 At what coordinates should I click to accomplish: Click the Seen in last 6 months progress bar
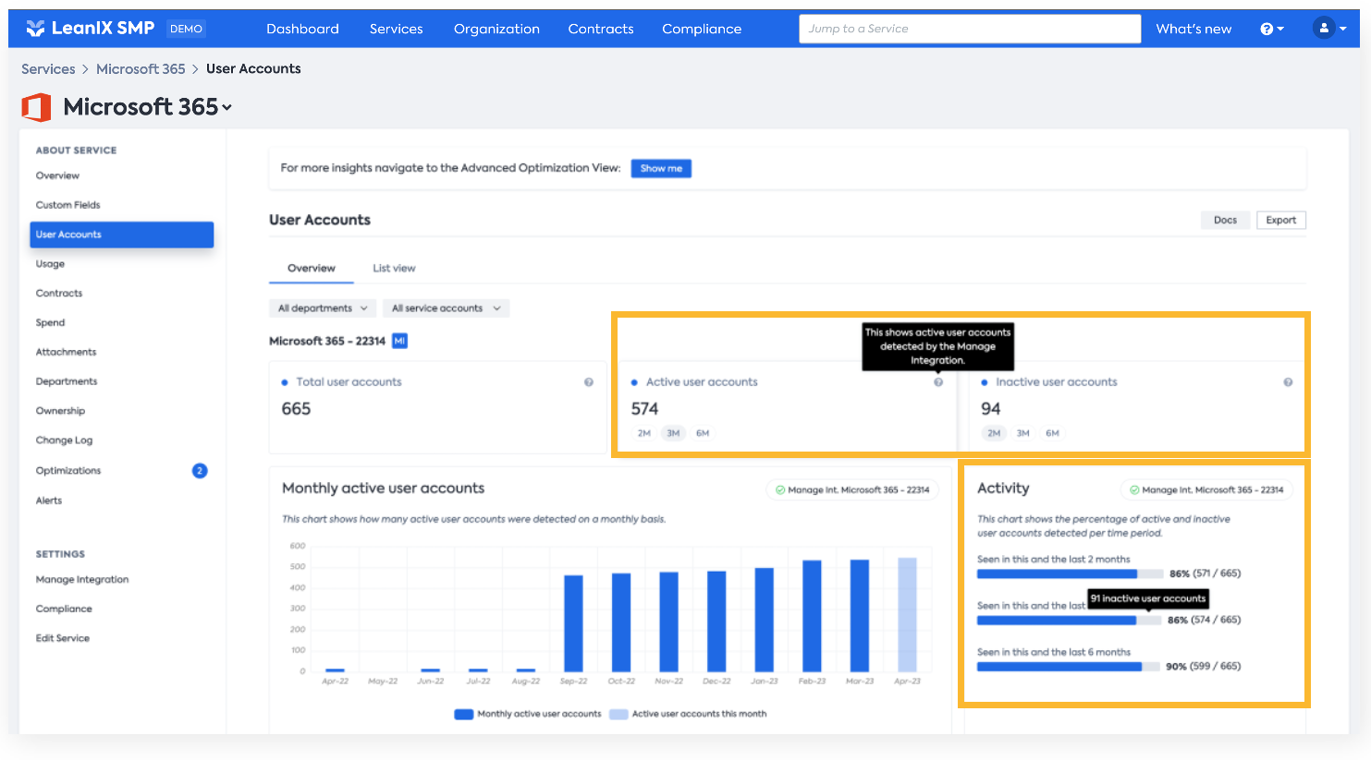(1069, 667)
